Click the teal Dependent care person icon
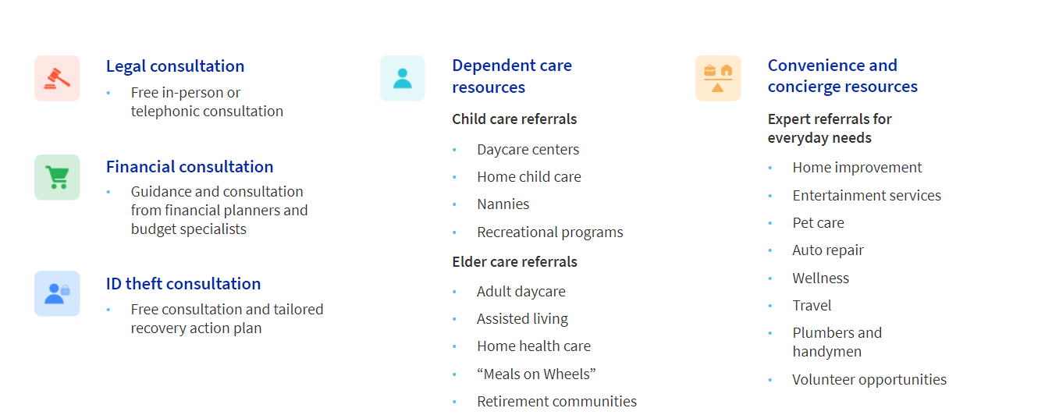Image resolution: width=1052 pixels, height=415 pixels. click(403, 78)
